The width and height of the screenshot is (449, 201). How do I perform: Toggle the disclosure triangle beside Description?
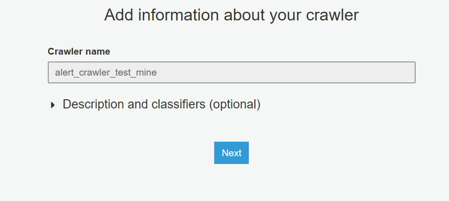53,105
